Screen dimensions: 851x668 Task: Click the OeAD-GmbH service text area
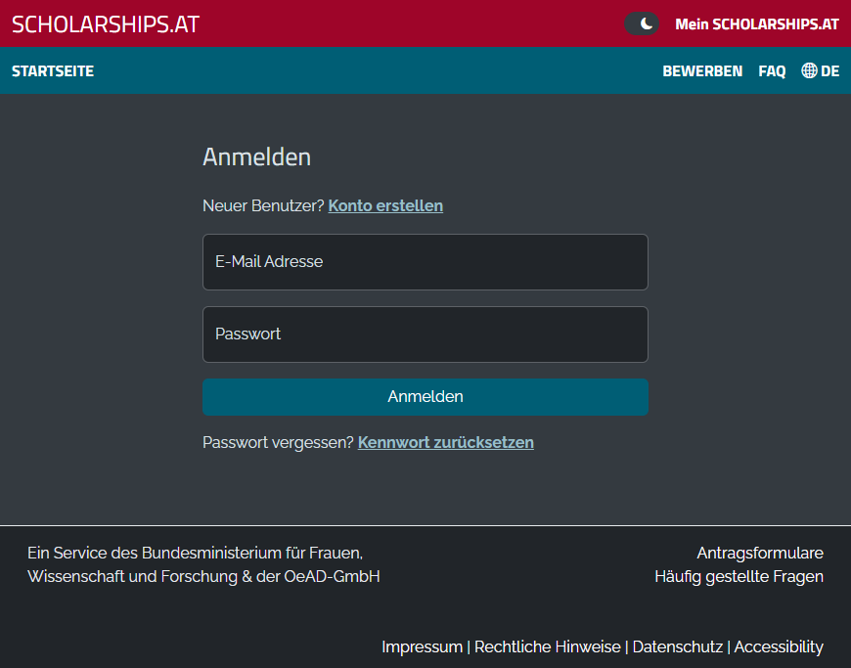[204, 564]
